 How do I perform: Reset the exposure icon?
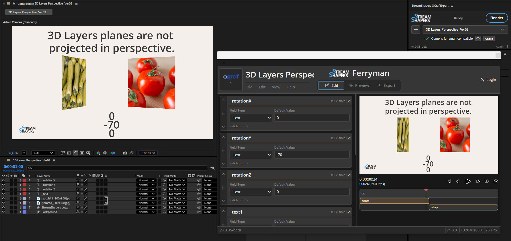pyautogui.click(x=105, y=153)
